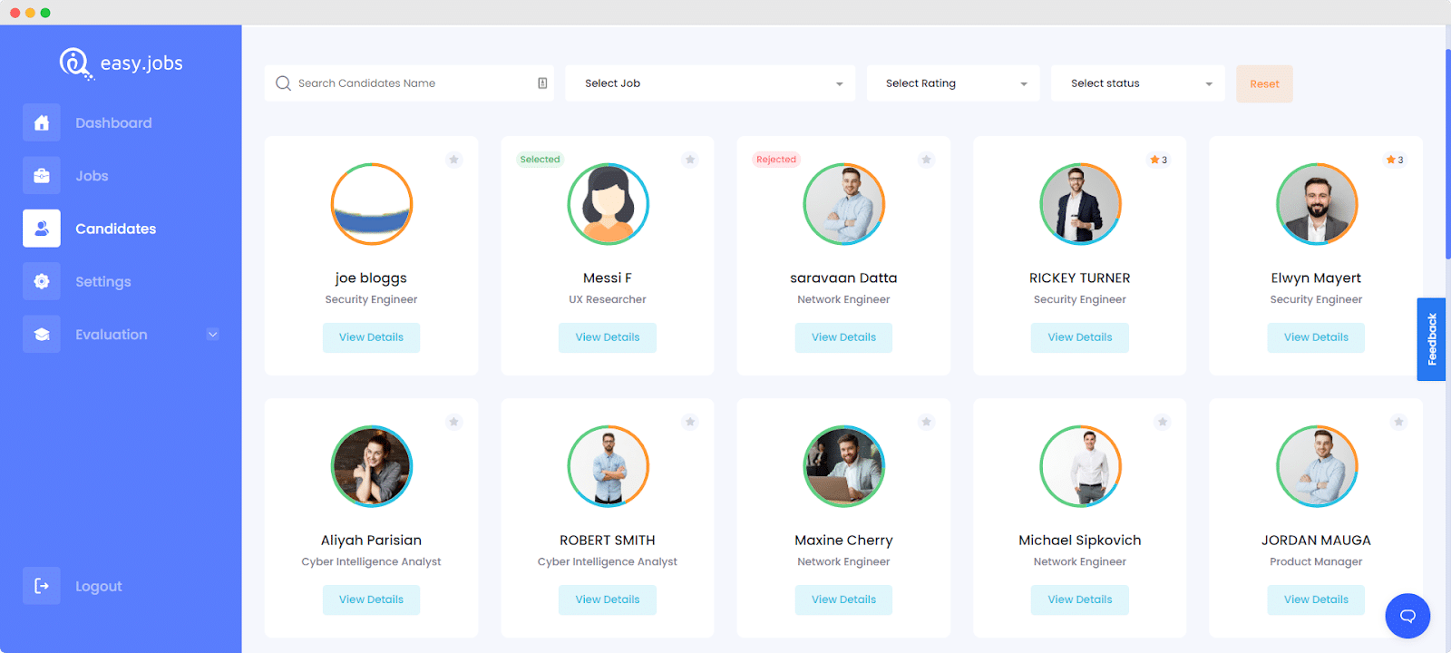Screen dimensions: 1451x653
Task: View Details for JORDAN MAUGA
Action: click(1316, 599)
